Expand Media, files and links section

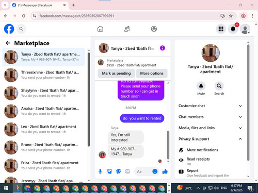pyautogui.click(x=211, y=128)
